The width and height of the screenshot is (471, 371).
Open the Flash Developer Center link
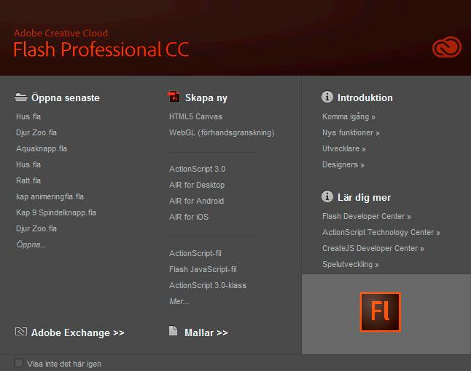click(x=367, y=216)
